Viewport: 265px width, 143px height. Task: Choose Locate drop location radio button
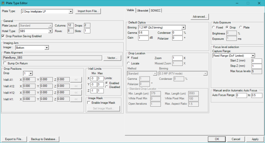(129, 63)
